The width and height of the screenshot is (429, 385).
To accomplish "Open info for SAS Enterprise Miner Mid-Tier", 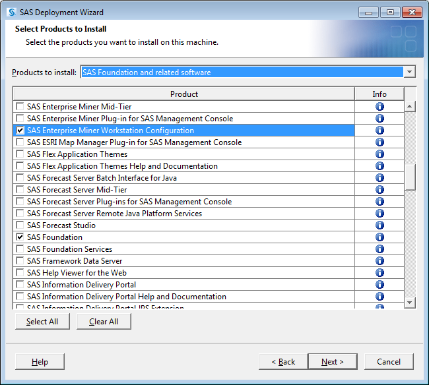I will [379, 107].
